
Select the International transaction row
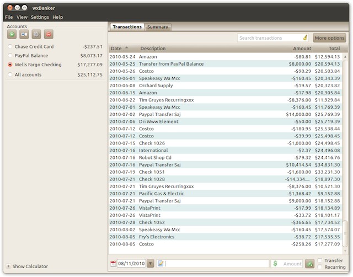[225, 151]
